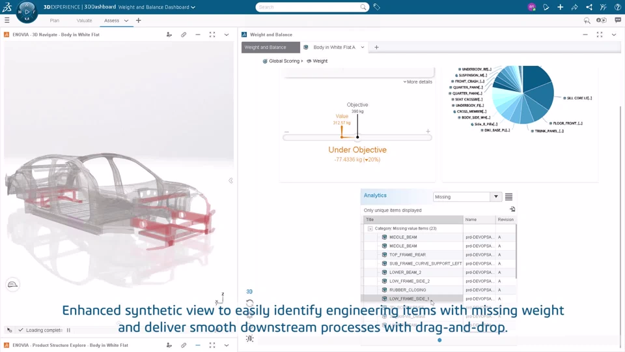625x352 pixels.
Task: Click the bug-like icon at bottom of side toolbar
Action: click(x=249, y=338)
